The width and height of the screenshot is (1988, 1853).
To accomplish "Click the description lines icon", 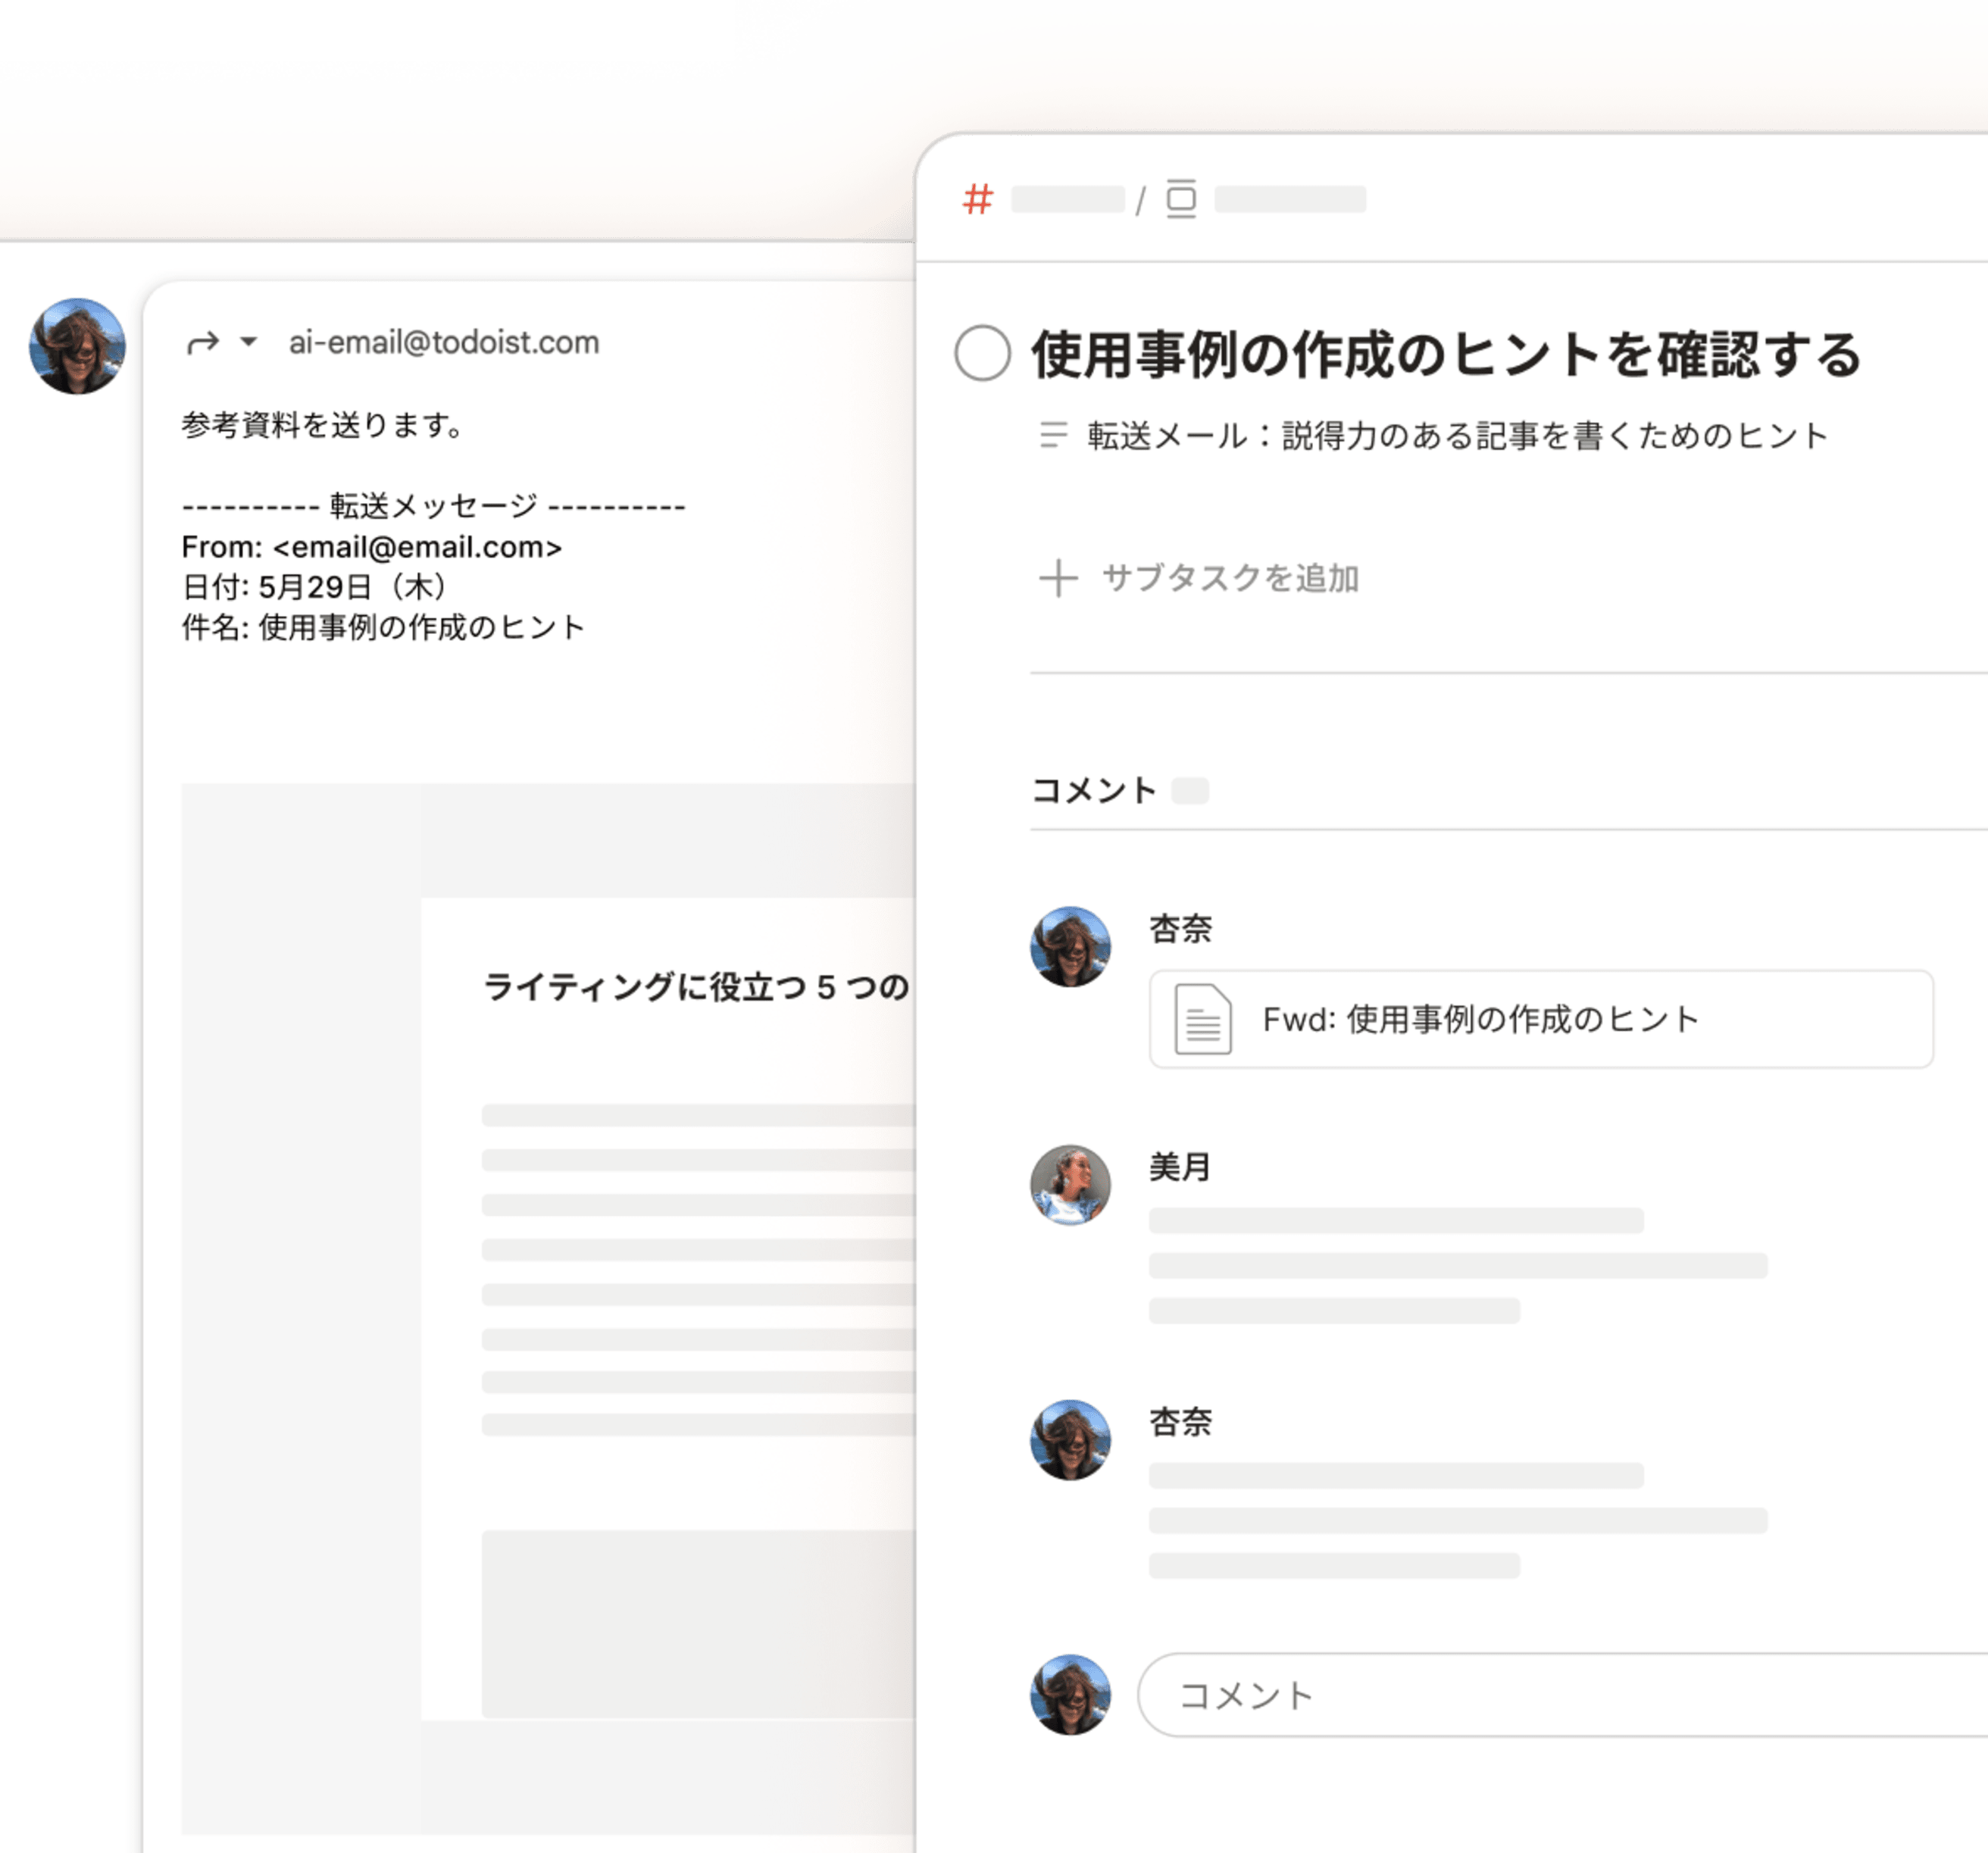I will pos(1053,435).
